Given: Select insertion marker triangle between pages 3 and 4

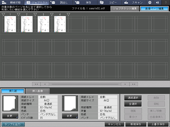Looking at the screenshot, I should (52, 14).
